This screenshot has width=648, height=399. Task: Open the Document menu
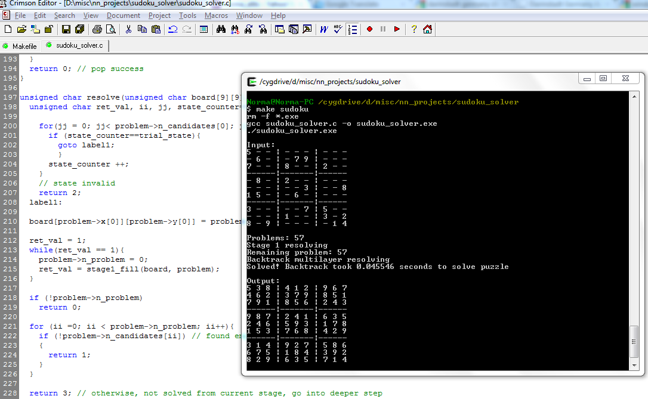point(123,16)
